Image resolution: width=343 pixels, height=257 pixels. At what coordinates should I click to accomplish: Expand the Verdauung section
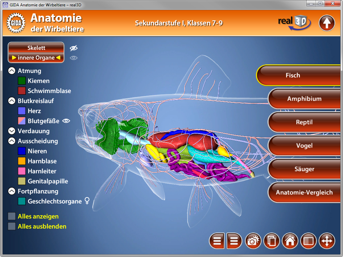click(x=12, y=131)
